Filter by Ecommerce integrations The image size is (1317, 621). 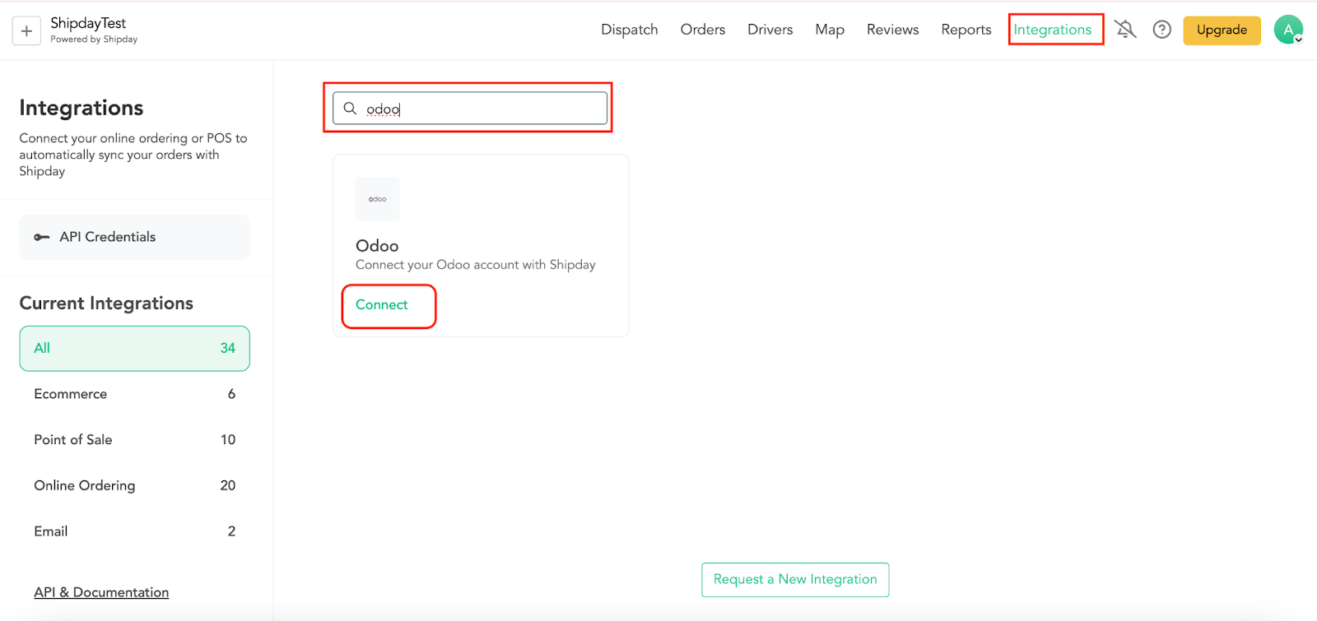coord(134,394)
